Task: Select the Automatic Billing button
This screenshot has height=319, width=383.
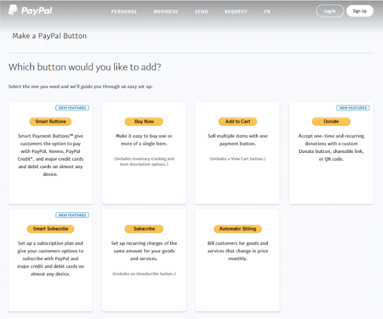Action: (237, 229)
